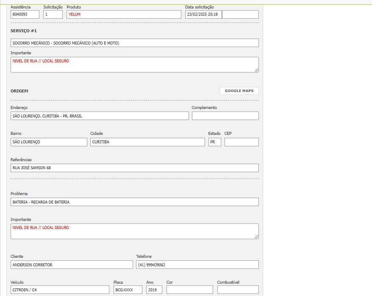Select the Referências field Rua José Samson 68

pos(134,168)
